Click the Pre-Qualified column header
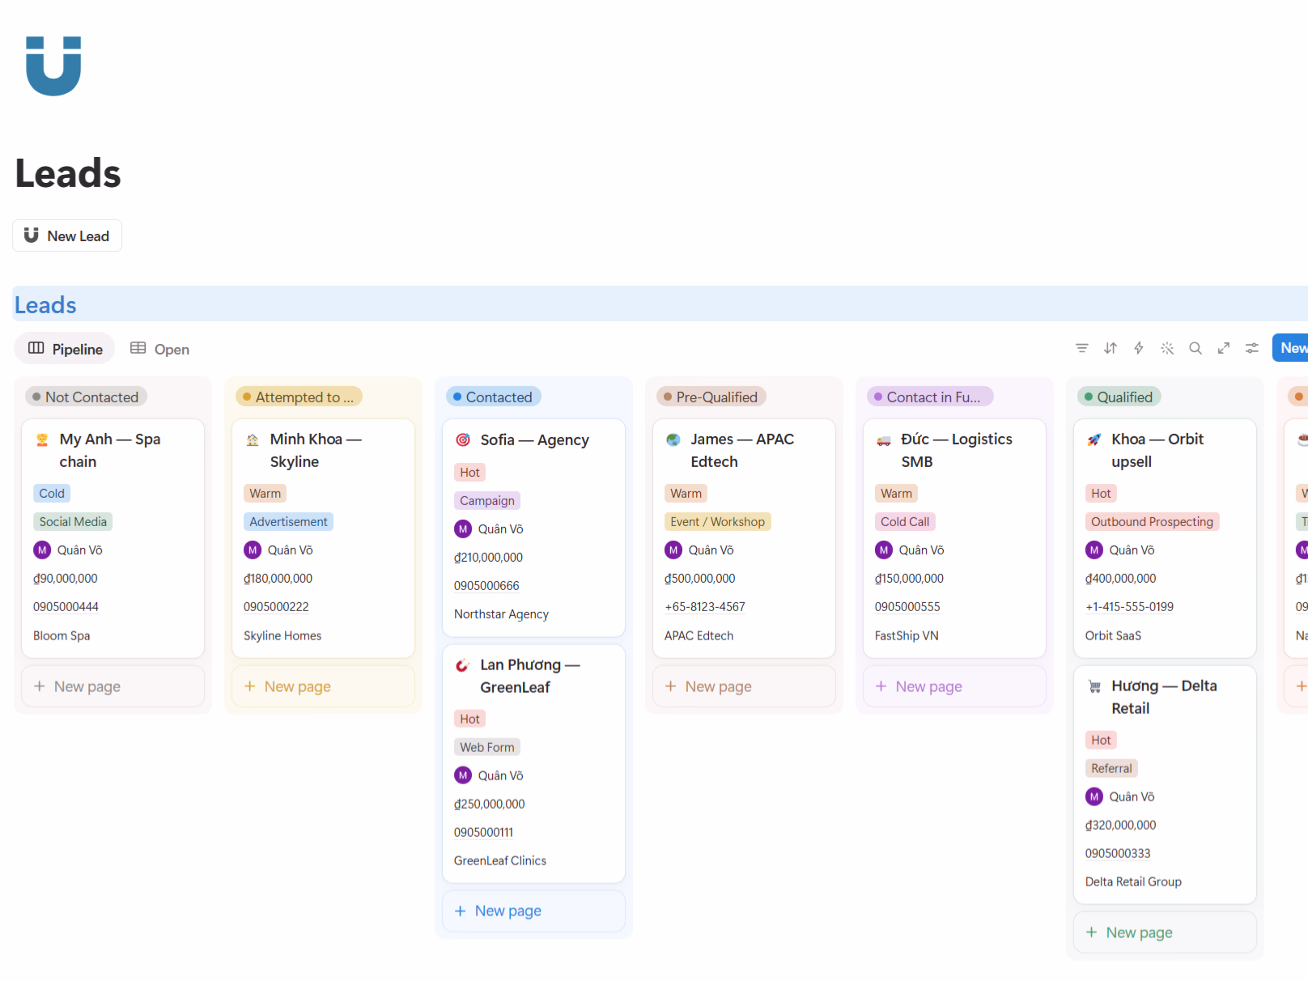This screenshot has width=1308, height=981. (711, 397)
